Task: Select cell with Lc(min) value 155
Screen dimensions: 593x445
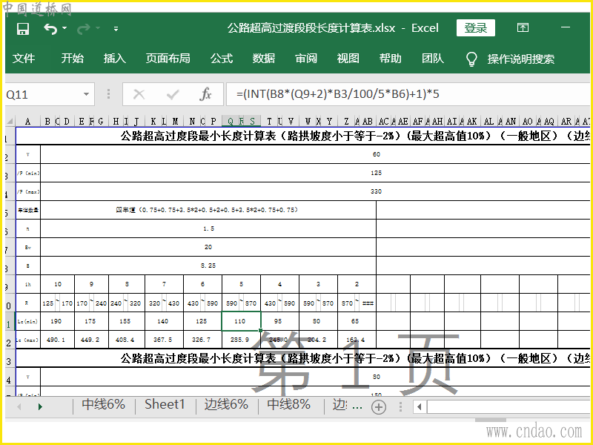Action: point(127,321)
